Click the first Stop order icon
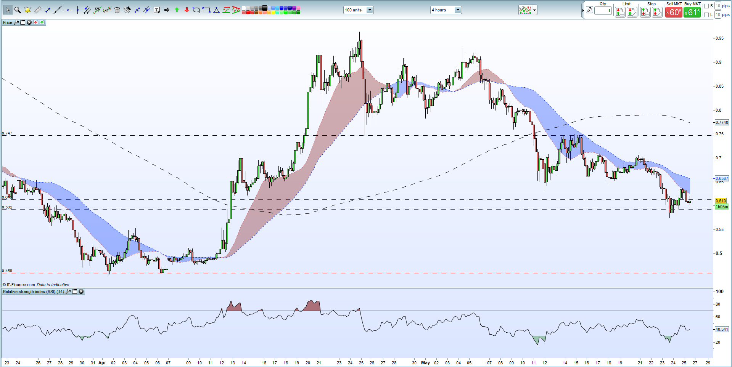 point(645,12)
